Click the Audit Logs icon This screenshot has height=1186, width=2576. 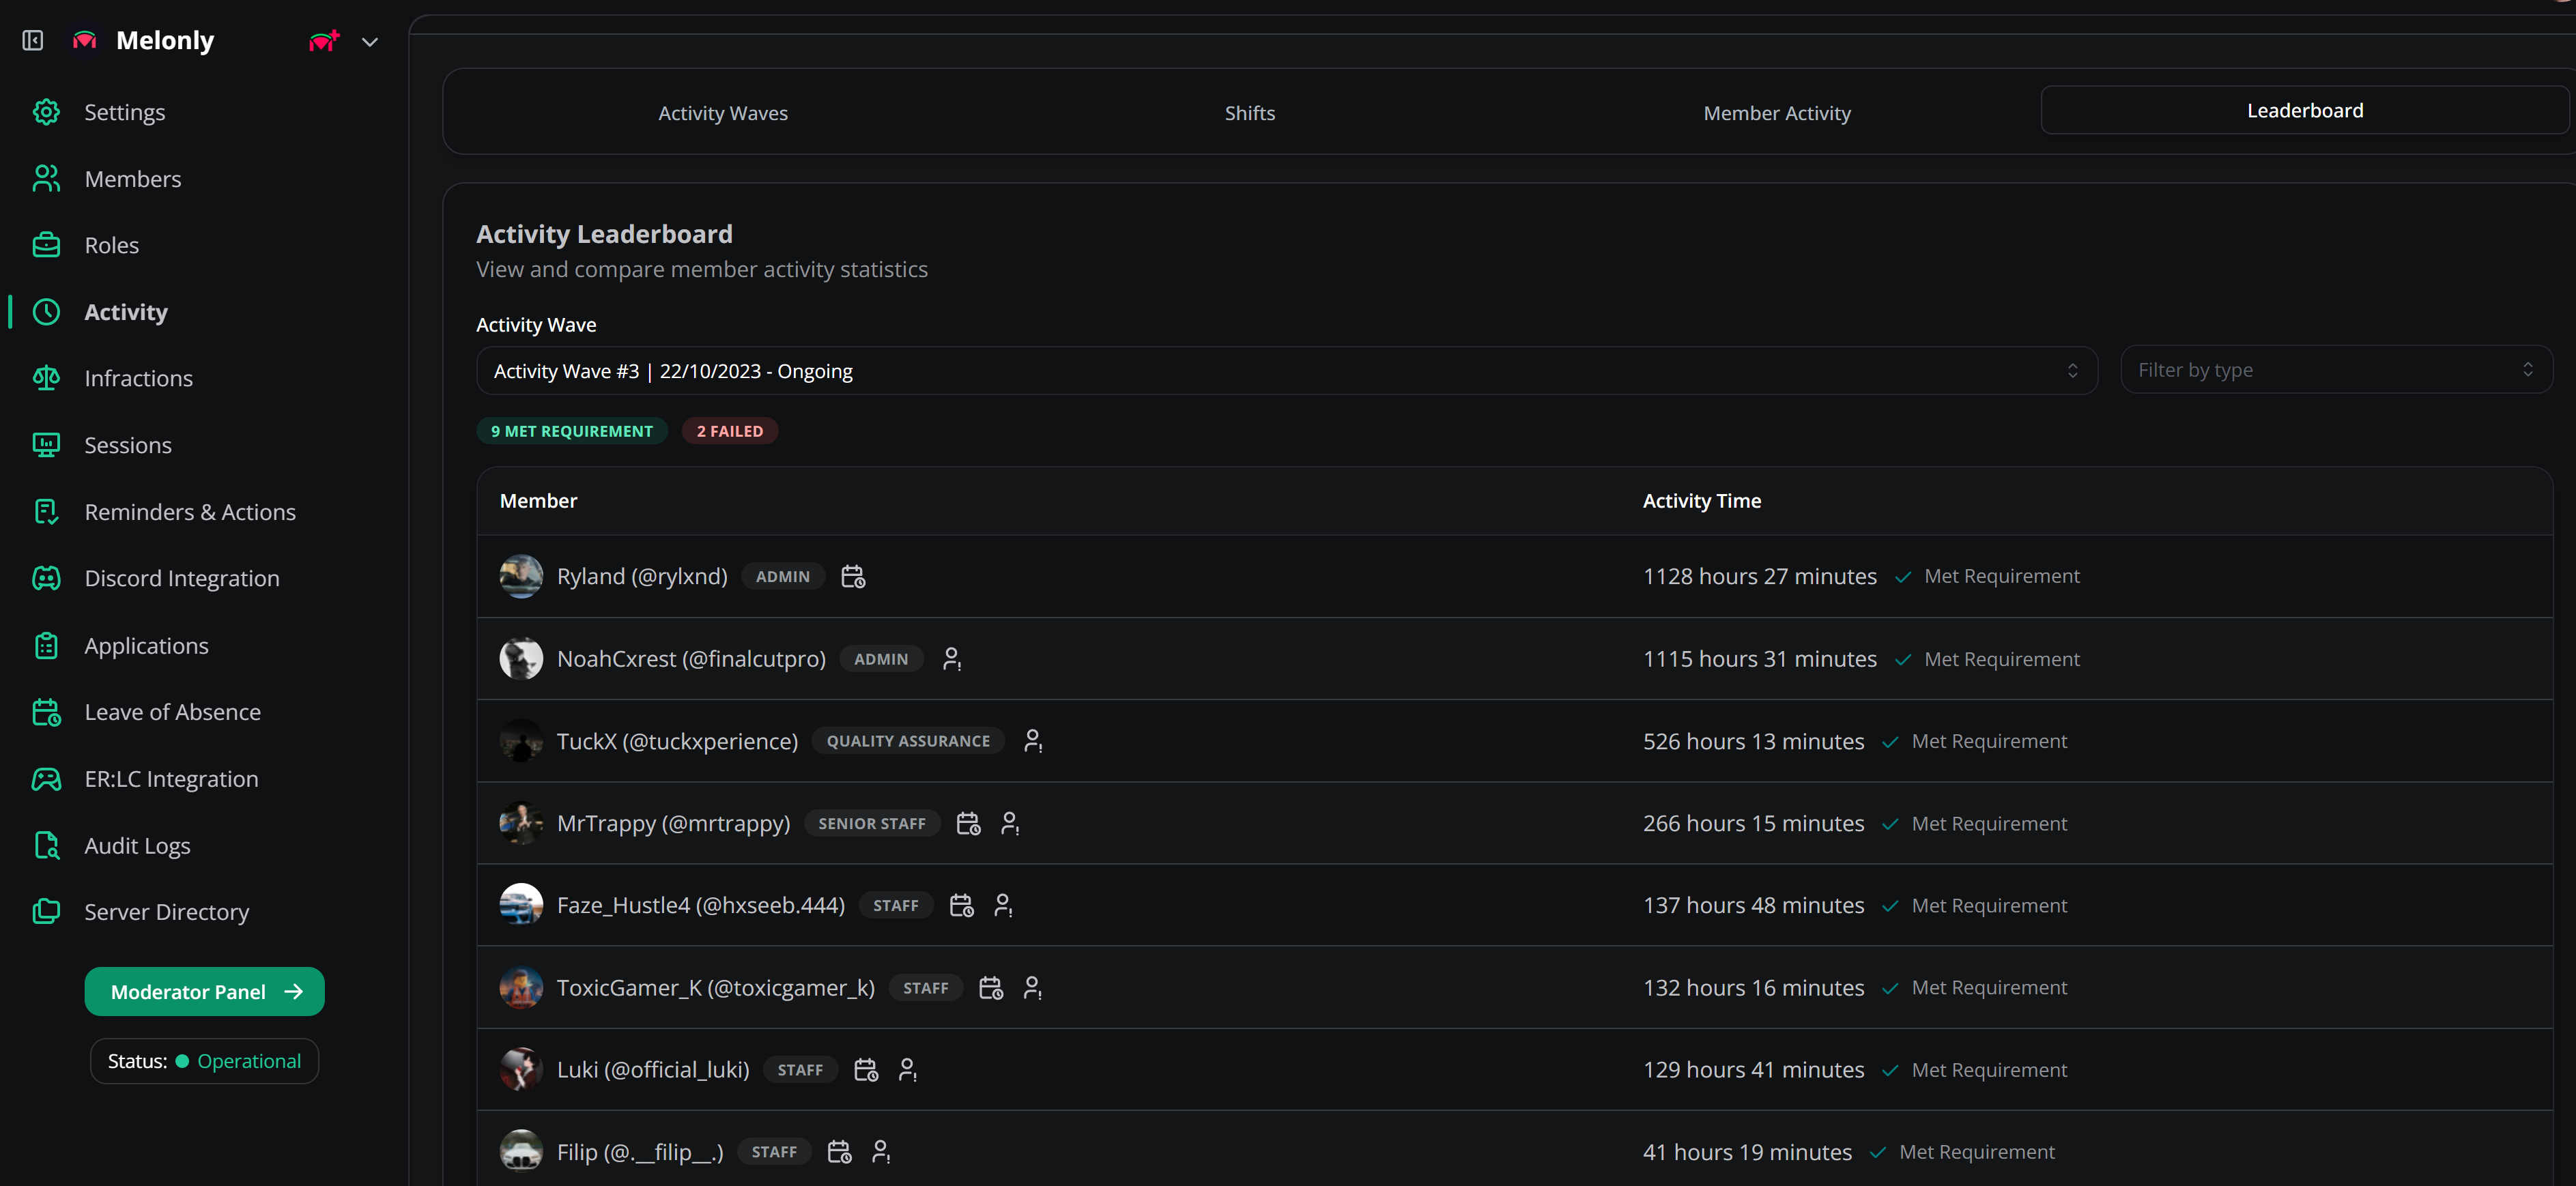46,845
